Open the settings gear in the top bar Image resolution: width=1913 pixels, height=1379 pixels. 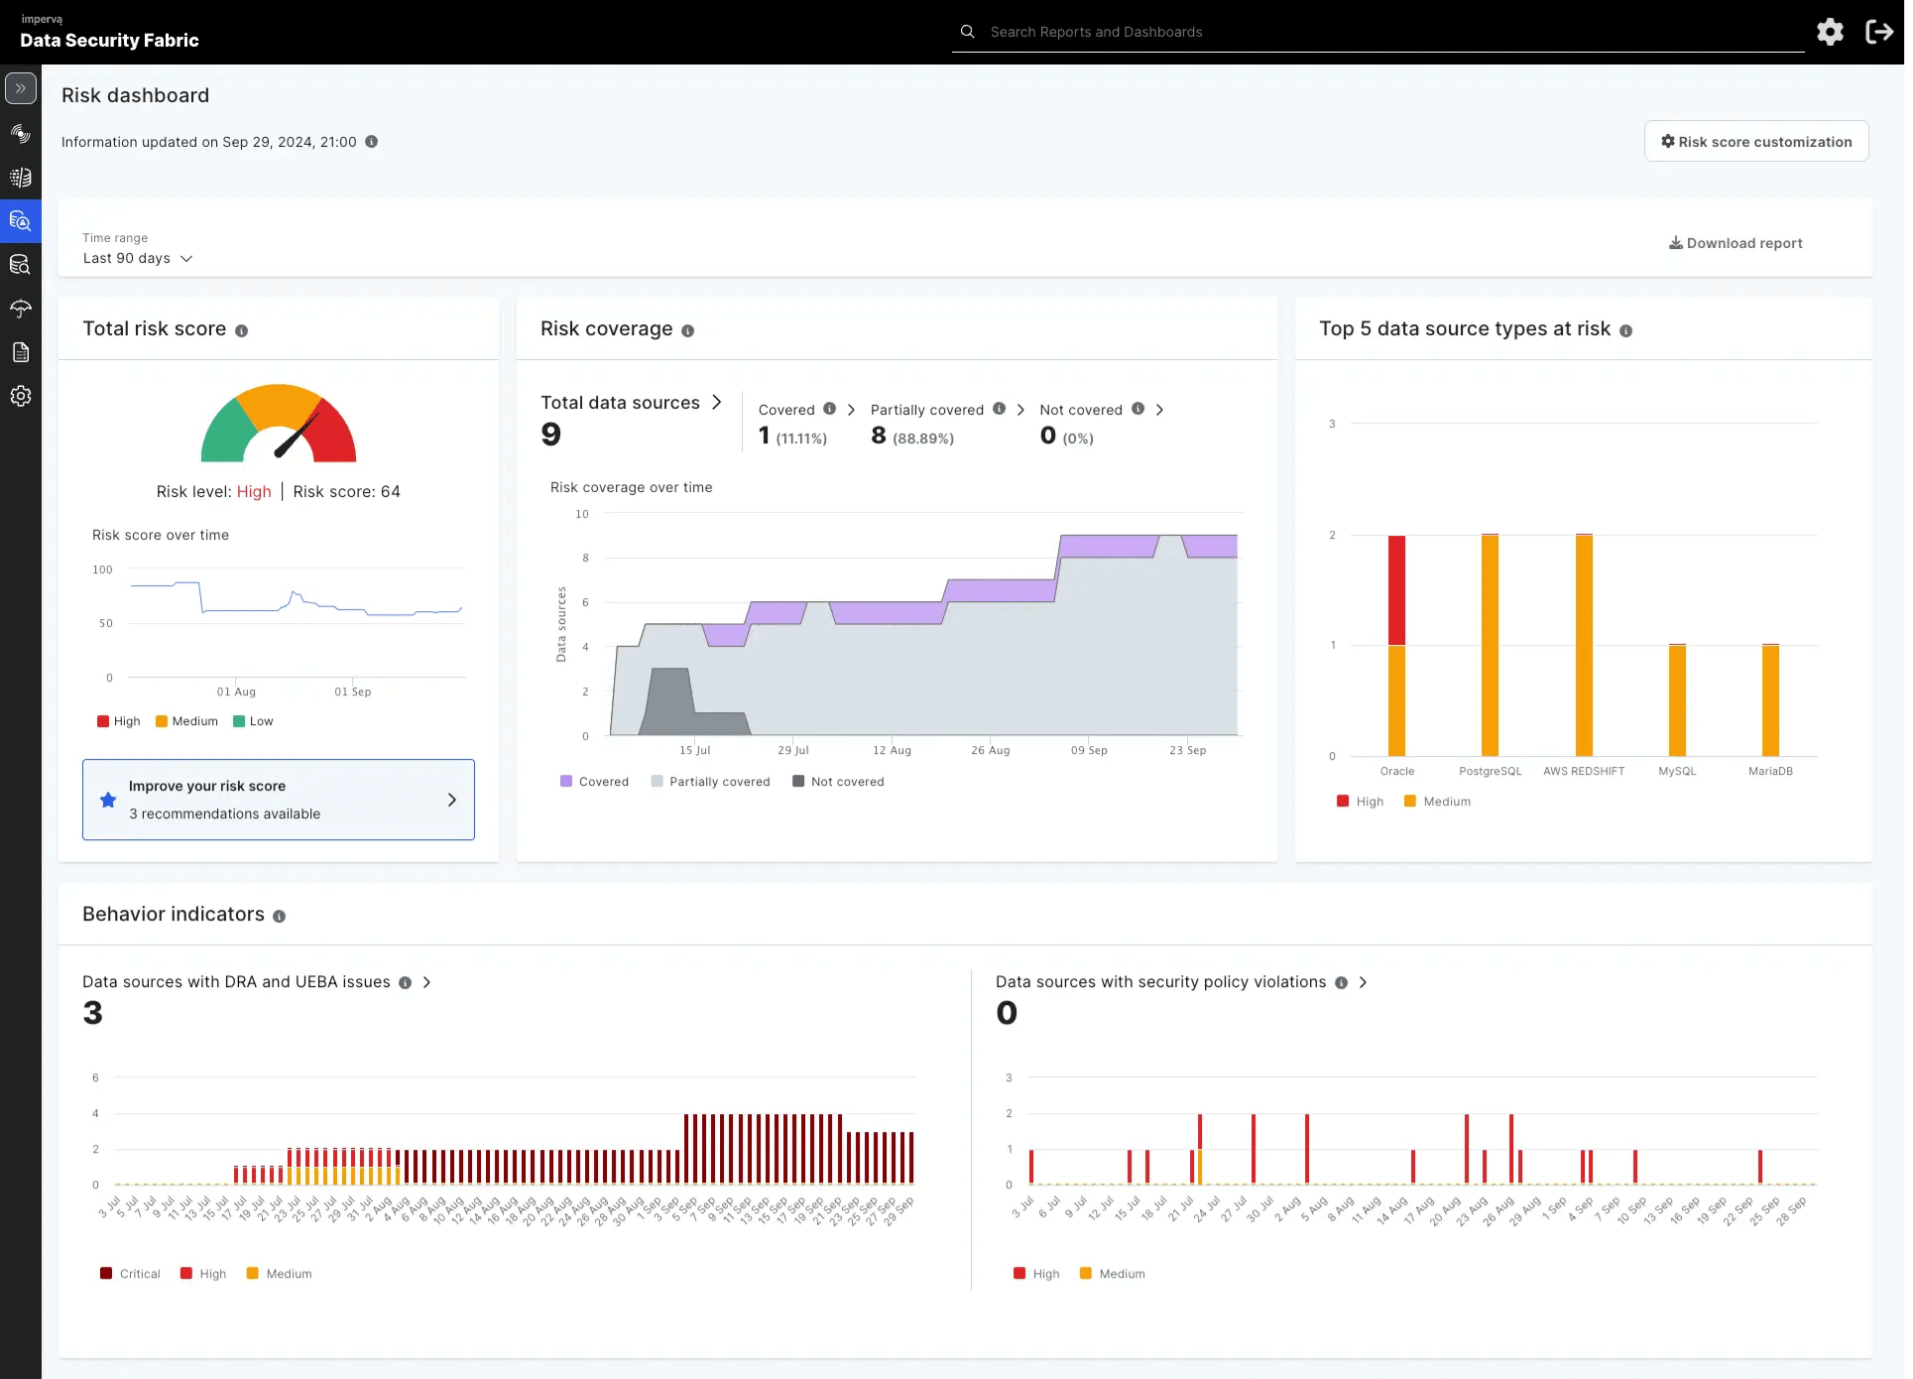point(1831,31)
